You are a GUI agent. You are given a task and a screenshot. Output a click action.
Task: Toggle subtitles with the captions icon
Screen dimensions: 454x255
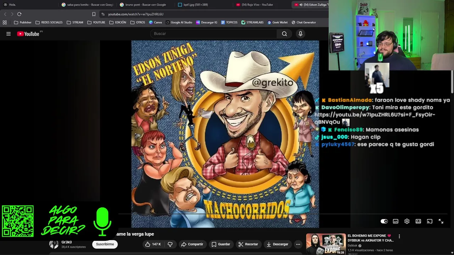tap(395, 221)
